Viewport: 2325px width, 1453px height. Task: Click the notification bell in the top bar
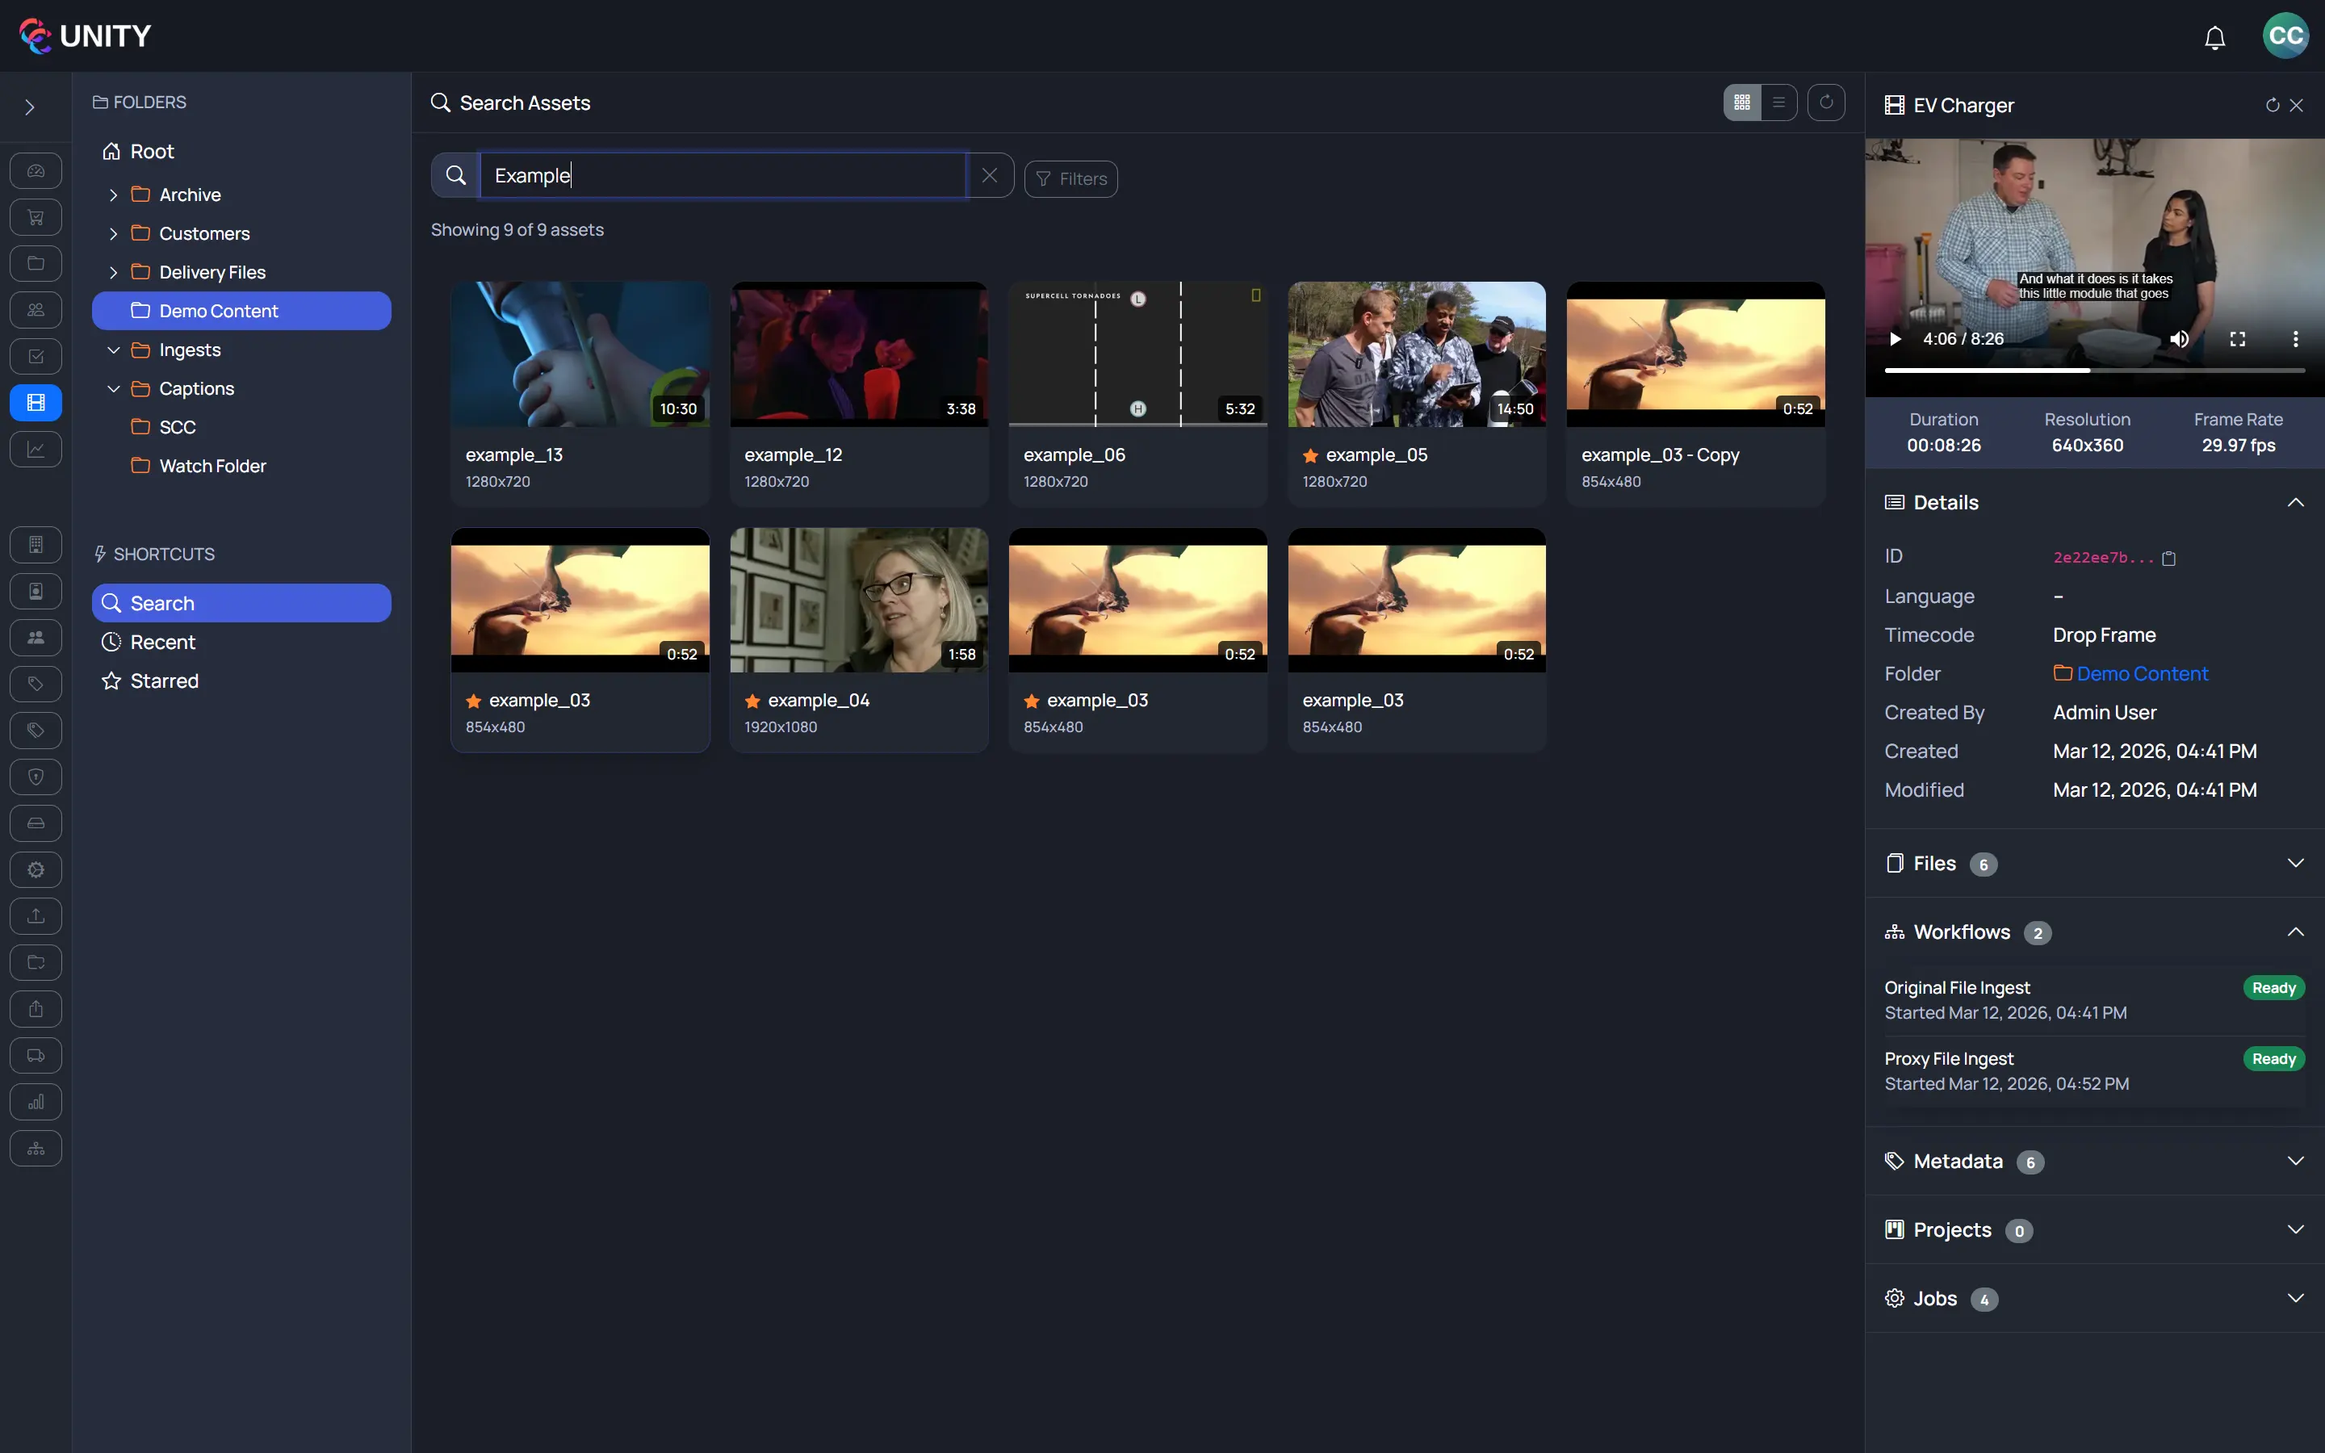click(2214, 36)
